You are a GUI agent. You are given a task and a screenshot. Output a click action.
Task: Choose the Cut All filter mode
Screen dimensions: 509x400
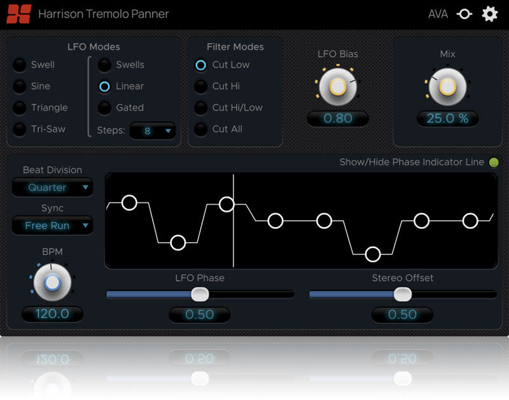coord(200,129)
